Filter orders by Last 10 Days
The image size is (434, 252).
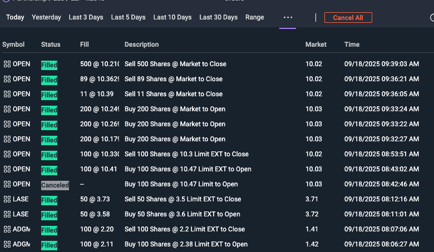point(172,17)
